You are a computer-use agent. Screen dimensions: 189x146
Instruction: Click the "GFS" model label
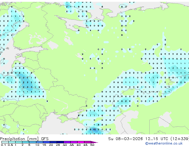click(x=45, y=139)
